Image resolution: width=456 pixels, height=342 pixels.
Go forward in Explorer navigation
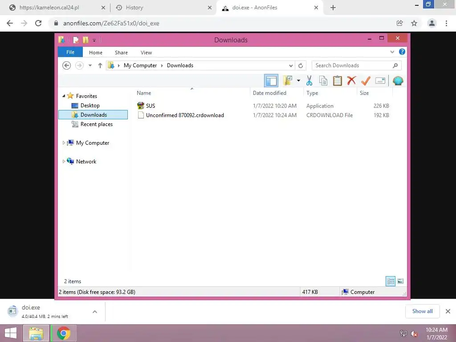(79, 65)
